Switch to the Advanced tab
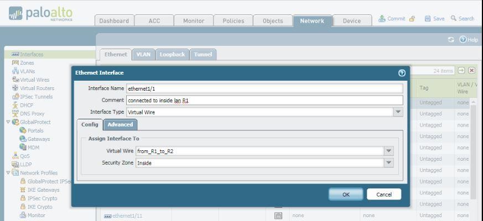 120,125
